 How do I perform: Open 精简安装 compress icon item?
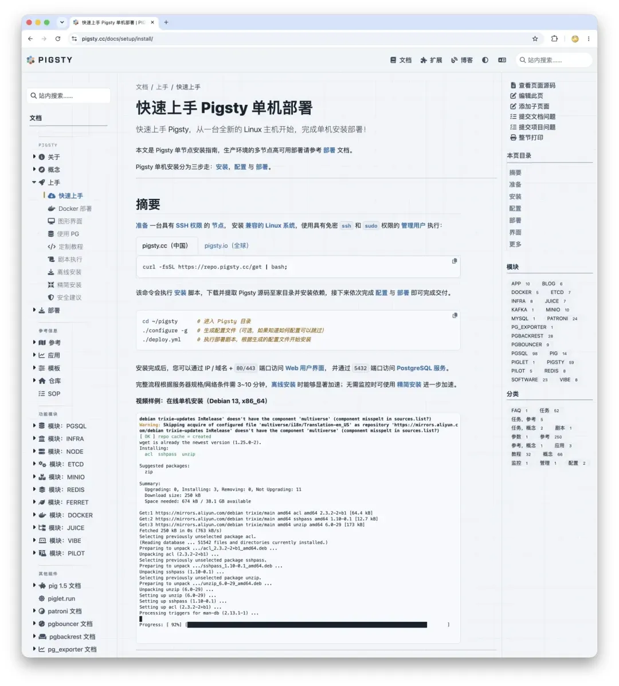(x=65, y=285)
